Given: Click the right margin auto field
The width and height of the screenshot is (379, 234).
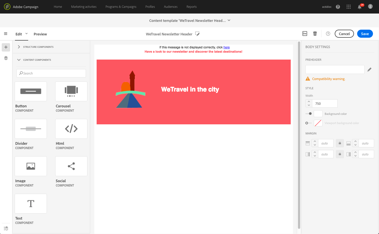Looking at the screenshot, I should point(366,154).
